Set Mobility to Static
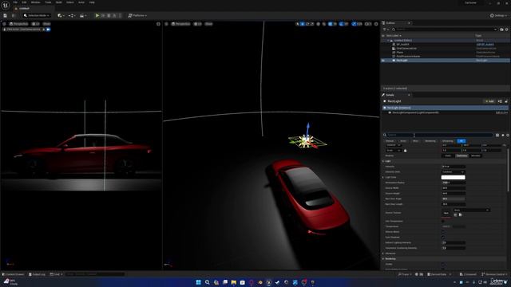511x287 pixels. 448,156
